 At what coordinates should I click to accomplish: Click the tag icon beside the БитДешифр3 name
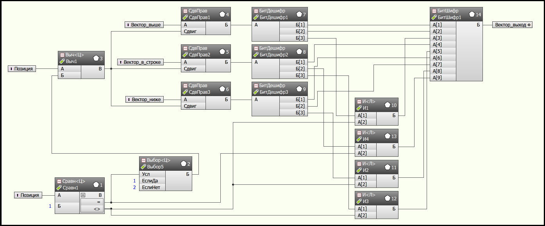tap(256, 92)
